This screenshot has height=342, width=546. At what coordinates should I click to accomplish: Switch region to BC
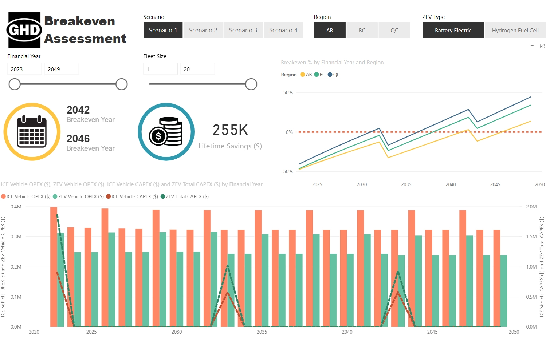point(362,30)
